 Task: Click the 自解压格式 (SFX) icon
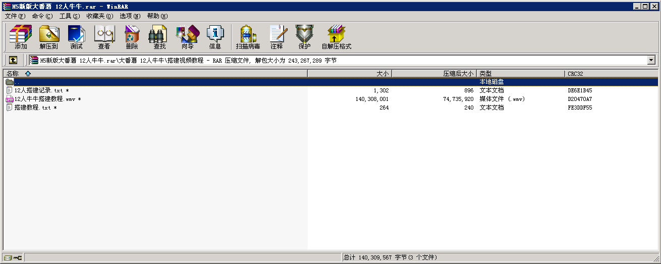pos(336,37)
